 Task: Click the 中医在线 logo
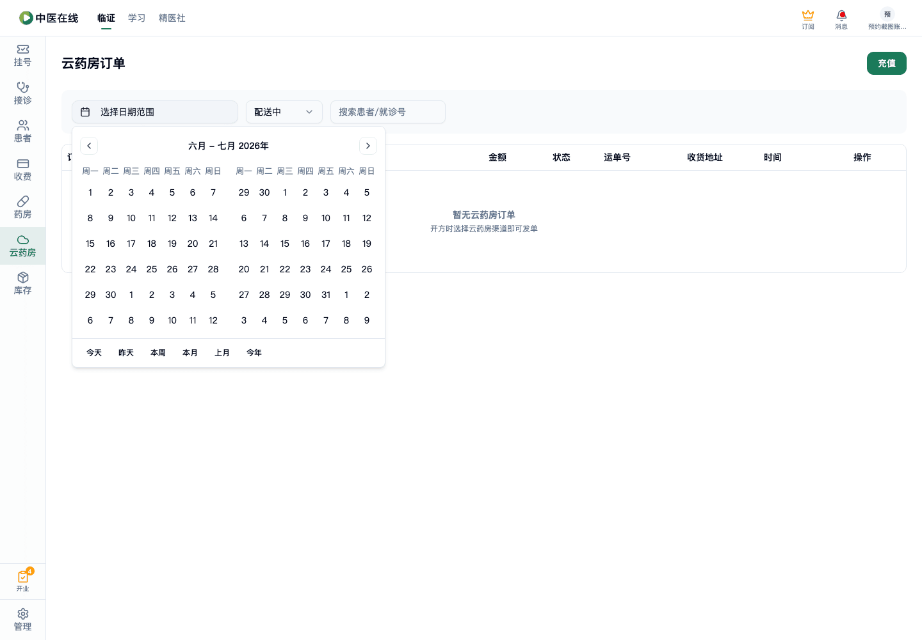click(x=49, y=18)
